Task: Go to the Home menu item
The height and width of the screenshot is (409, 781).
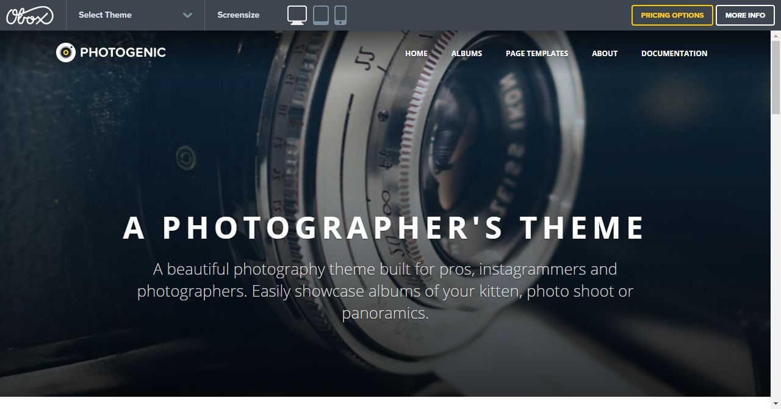Action: pos(416,54)
